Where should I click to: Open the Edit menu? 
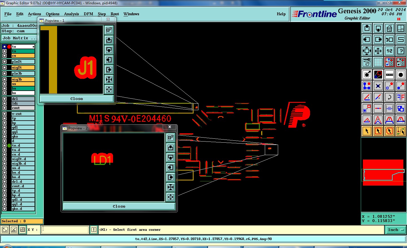pyautogui.click(x=20, y=14)
